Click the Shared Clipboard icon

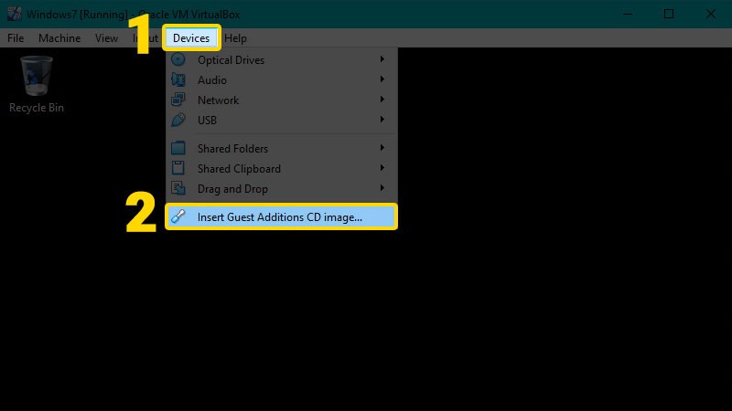pos(178,168)
